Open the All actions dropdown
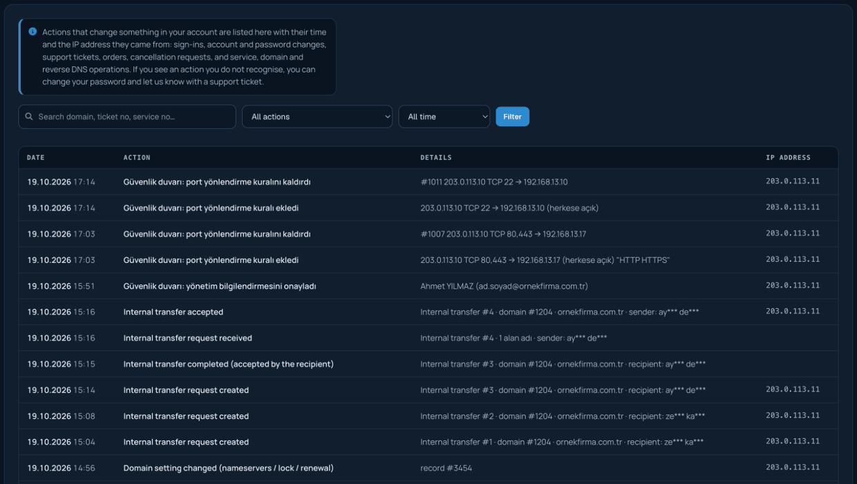This screenshot has height=484, width=857. 317,117
